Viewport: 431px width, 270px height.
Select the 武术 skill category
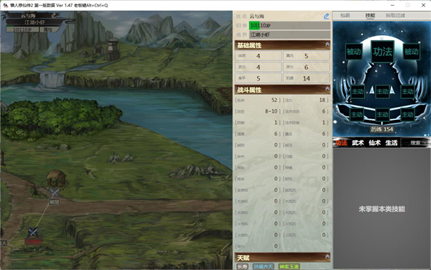[x=358, y=143]
